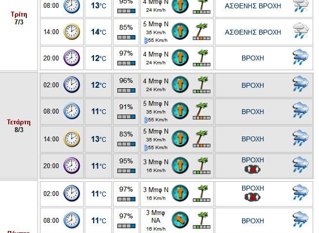Click the palm tree wind icon for Tuesday 20:00

click(x=202, y=58)
